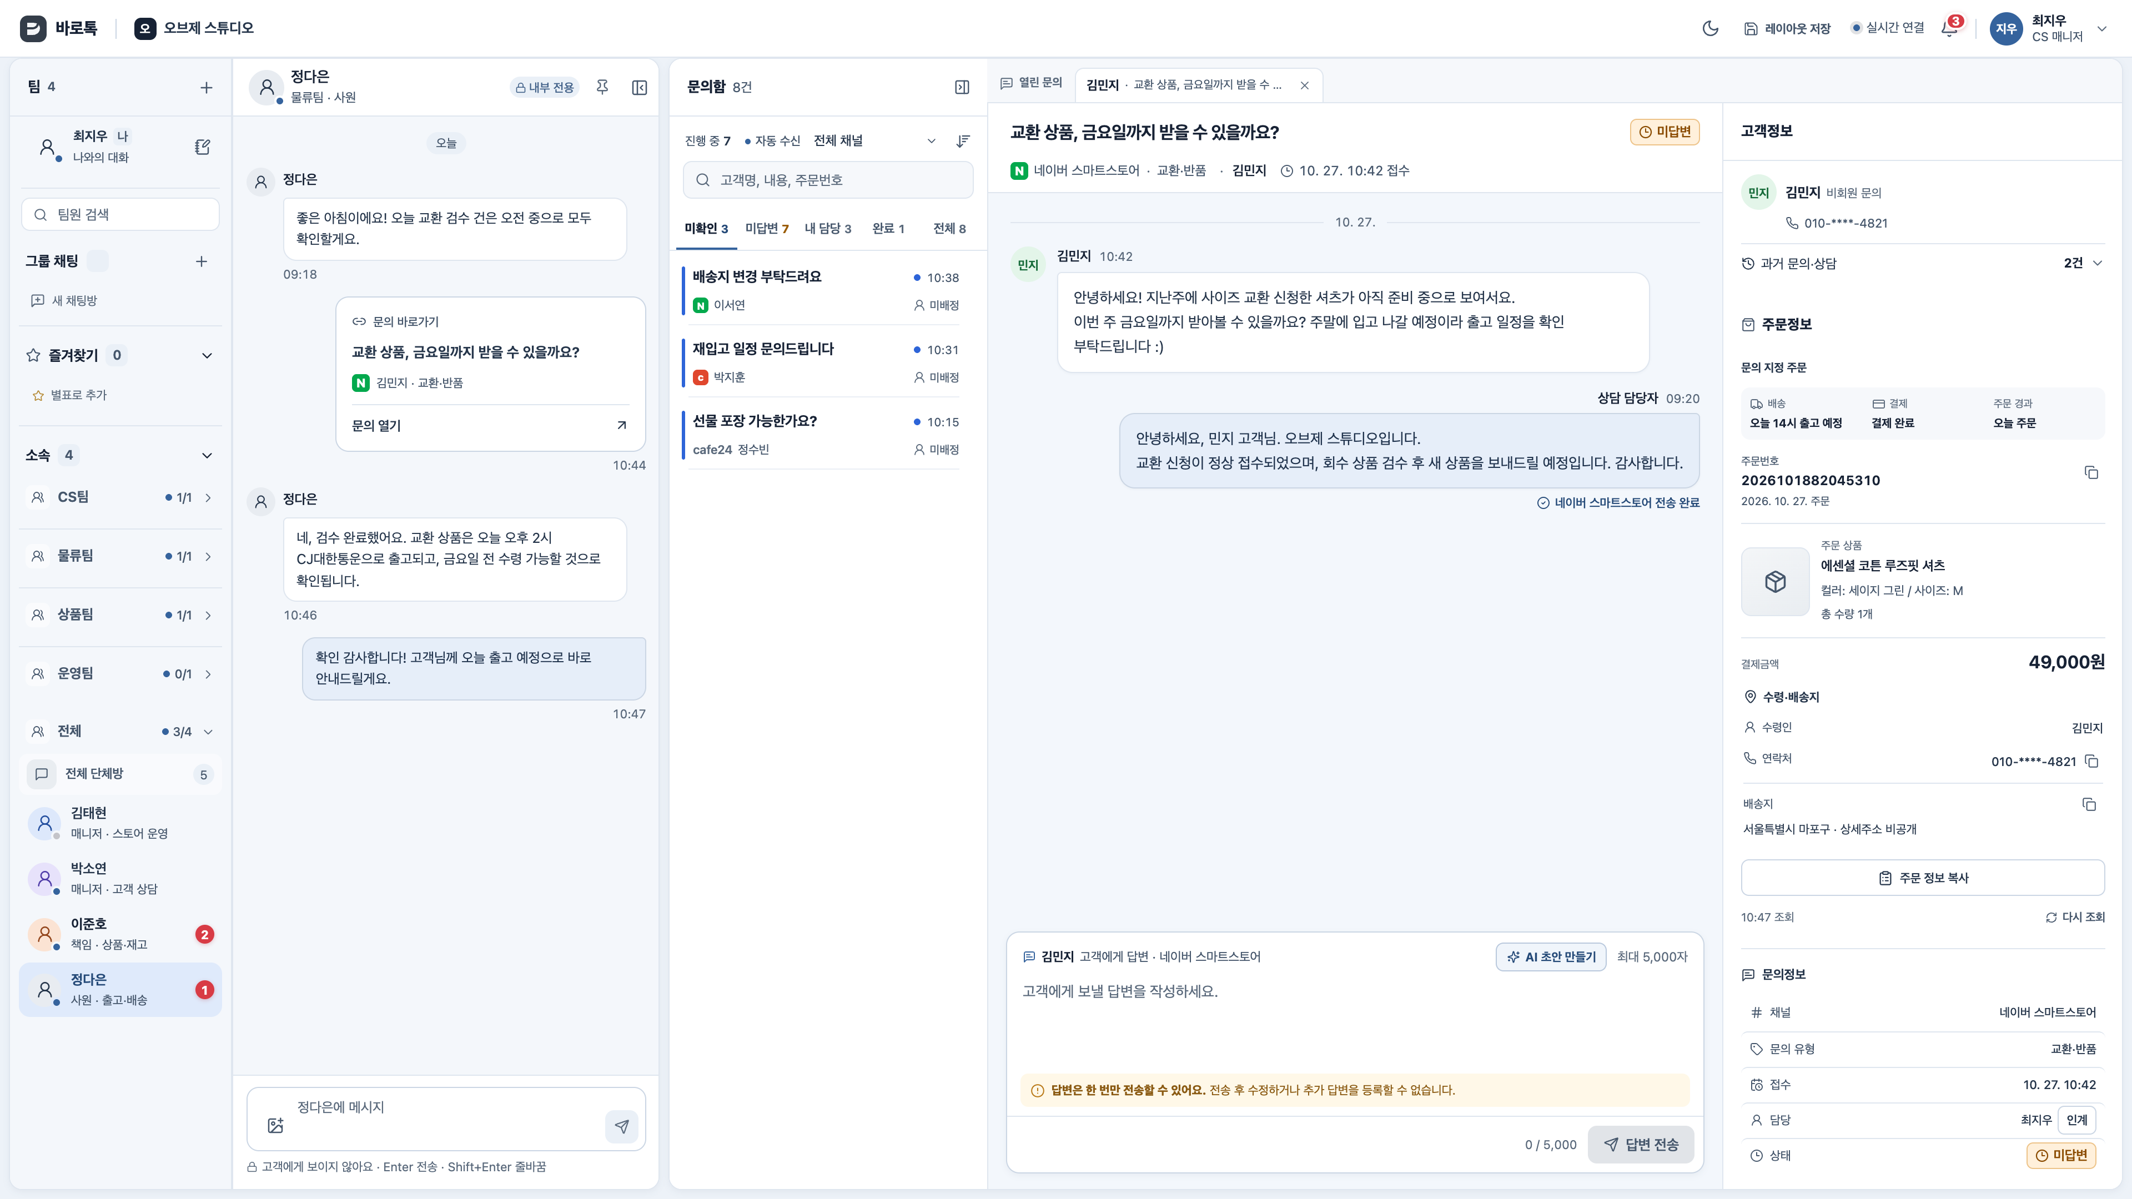Open the 전체 채널 dropdown
This screenshot has width=2132, height=1199.
[875, 140]
